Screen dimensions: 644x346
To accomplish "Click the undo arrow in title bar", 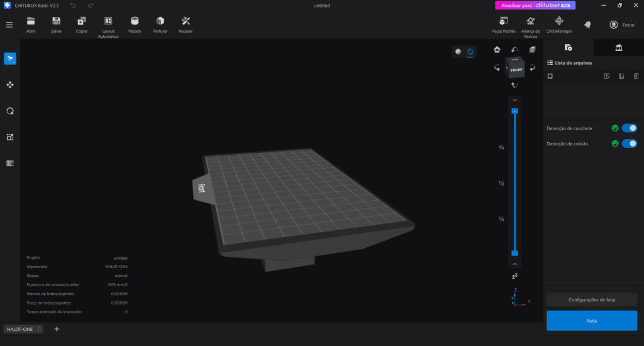I will coord(73,5).
